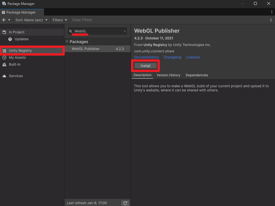Click the Unity icon in title bar
275x206 pixels.
click(4, 3)
